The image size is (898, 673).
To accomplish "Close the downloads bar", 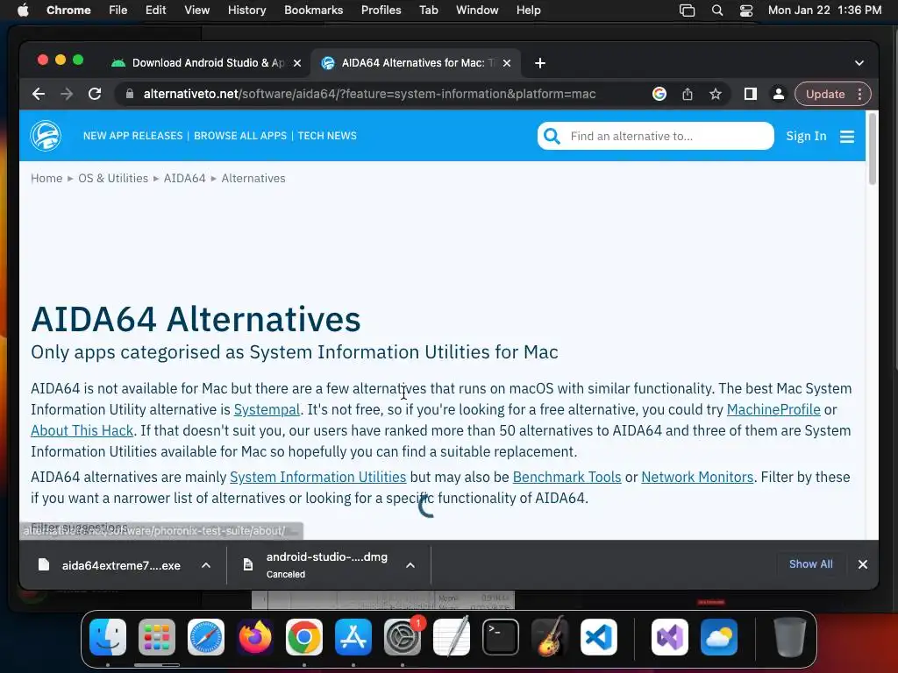I will point(863,564).
